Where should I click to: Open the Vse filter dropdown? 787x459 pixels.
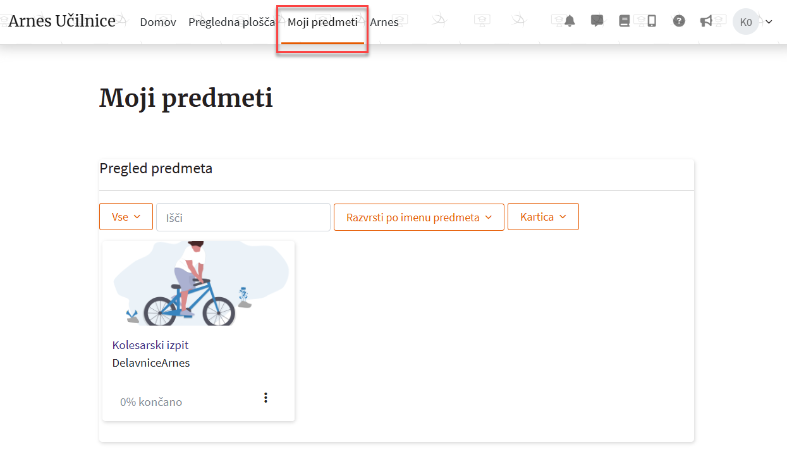[126, 217]
